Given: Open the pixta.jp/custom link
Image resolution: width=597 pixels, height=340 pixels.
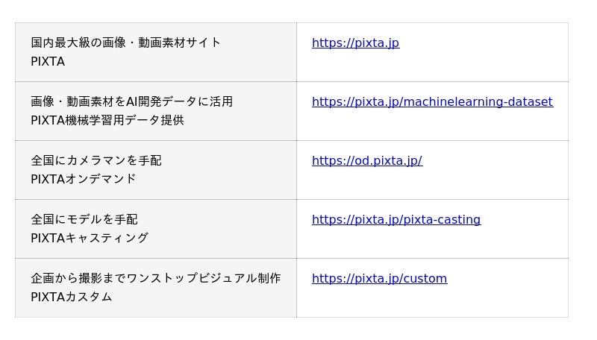Looking at the screenshot, I should [x=379, y=279].
